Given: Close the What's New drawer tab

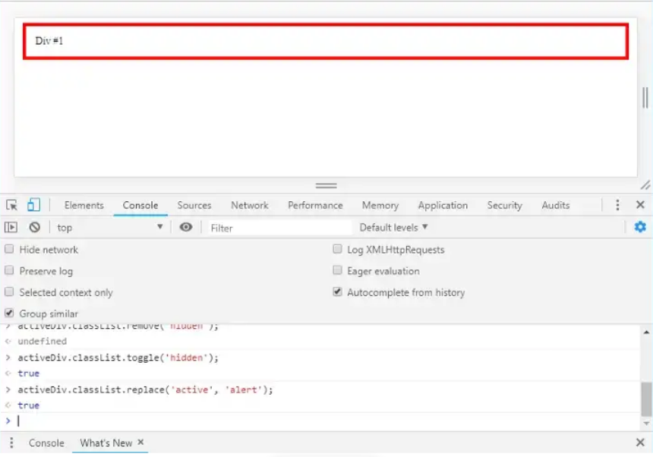Looking at the screenshot, I should point(140,443).
